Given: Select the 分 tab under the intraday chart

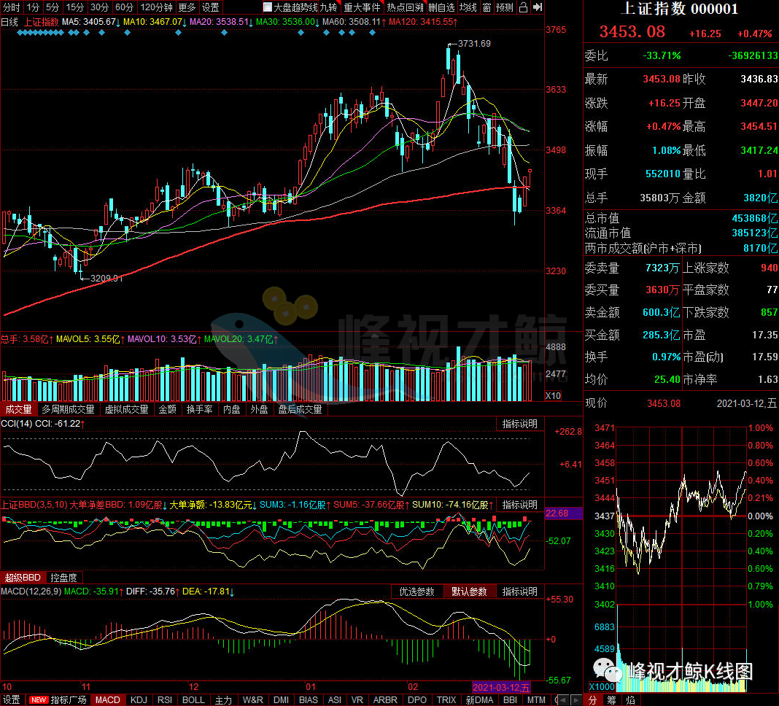Looking at the screenshot, I should (x=593, y=700).
